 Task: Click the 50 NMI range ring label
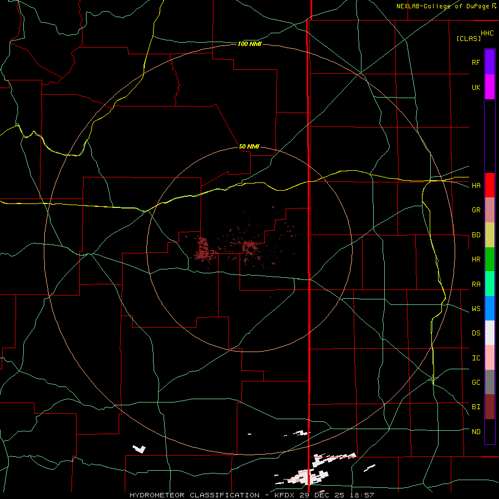249,146
